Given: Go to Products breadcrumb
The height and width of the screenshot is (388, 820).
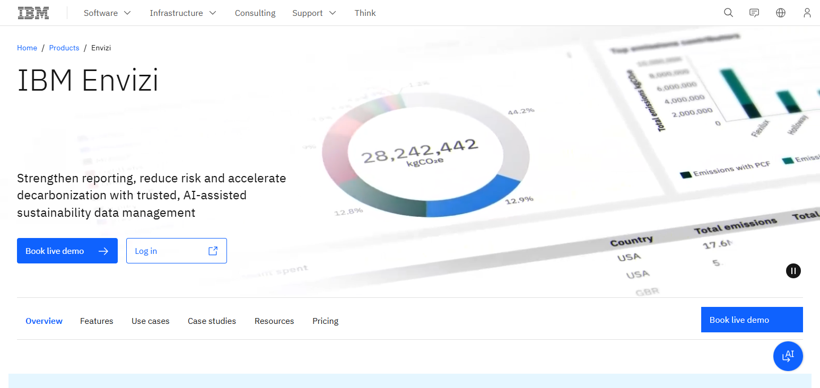Looking at the screenshot, I should point(64,48).
